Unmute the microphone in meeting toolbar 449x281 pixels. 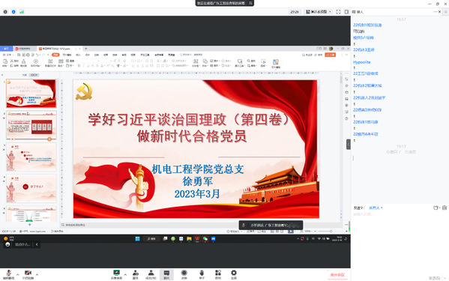(8, 274)
